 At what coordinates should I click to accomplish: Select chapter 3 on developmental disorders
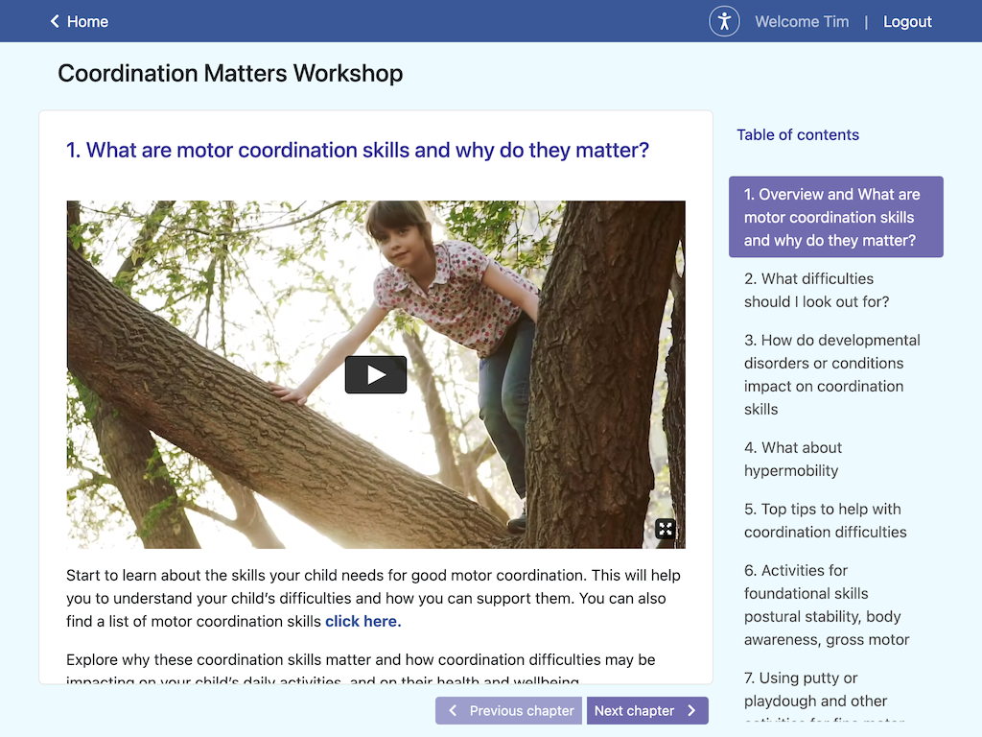point(831,374)
